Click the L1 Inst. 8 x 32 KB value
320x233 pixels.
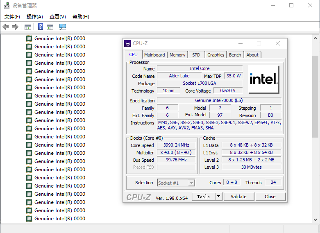coord(252,152)
